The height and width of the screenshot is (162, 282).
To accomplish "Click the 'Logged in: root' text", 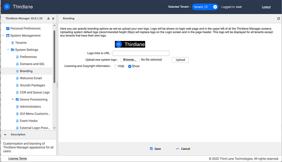I will click(x=232, y=7).
